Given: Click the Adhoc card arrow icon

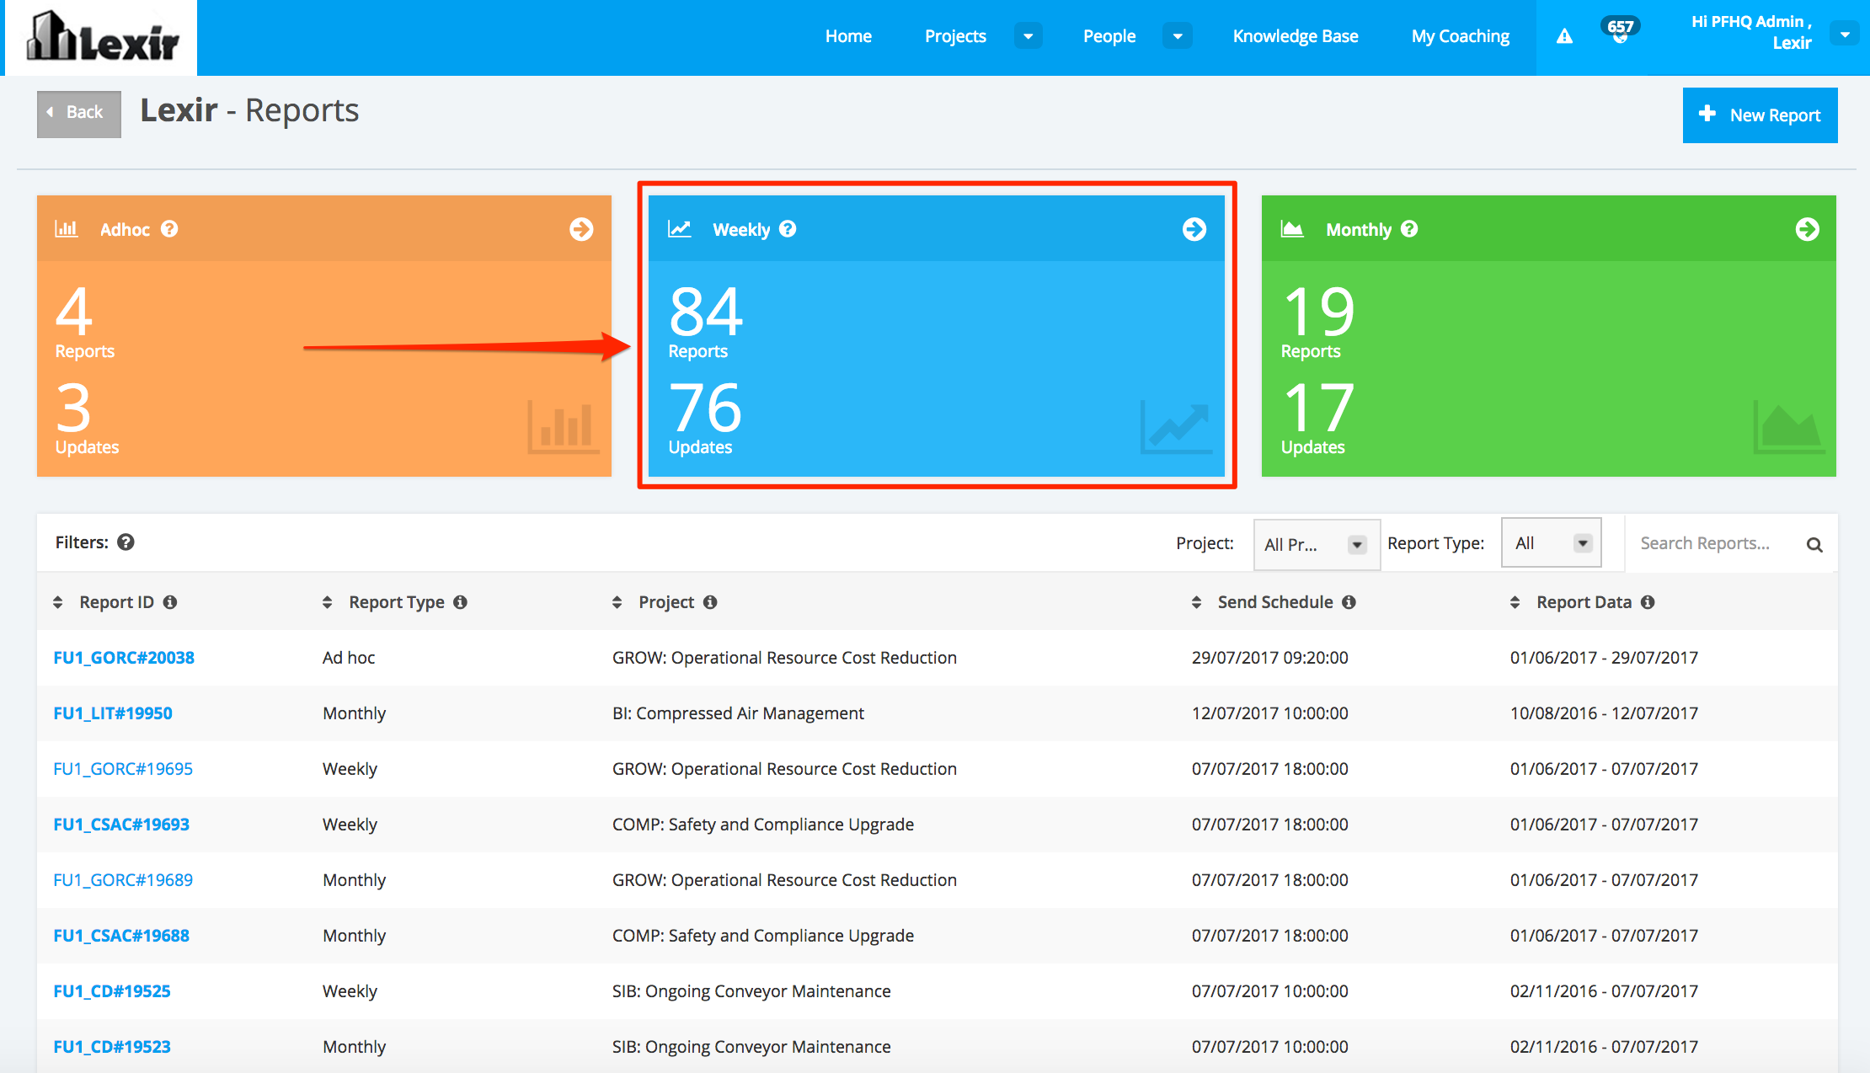Looking at the screenshot, I should click(x=581, y=229).
